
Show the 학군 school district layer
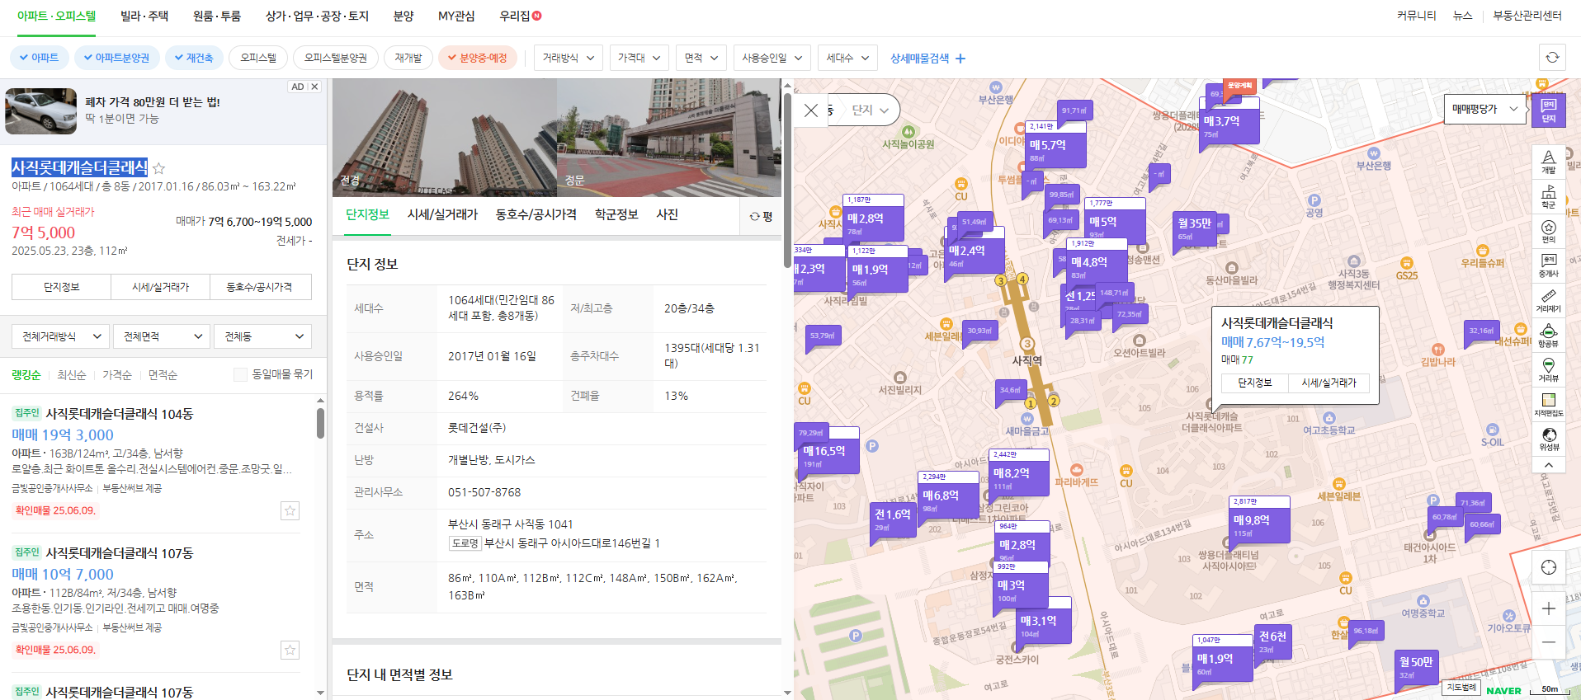point(1548,196)
